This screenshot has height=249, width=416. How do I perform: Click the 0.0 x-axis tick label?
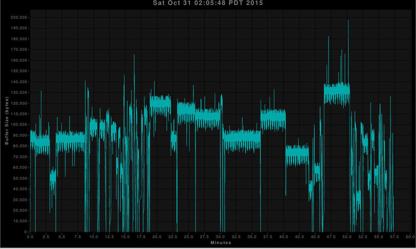tap(30, 237)
